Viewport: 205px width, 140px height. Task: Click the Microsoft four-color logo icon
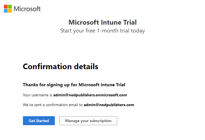(x=8, y=9)
